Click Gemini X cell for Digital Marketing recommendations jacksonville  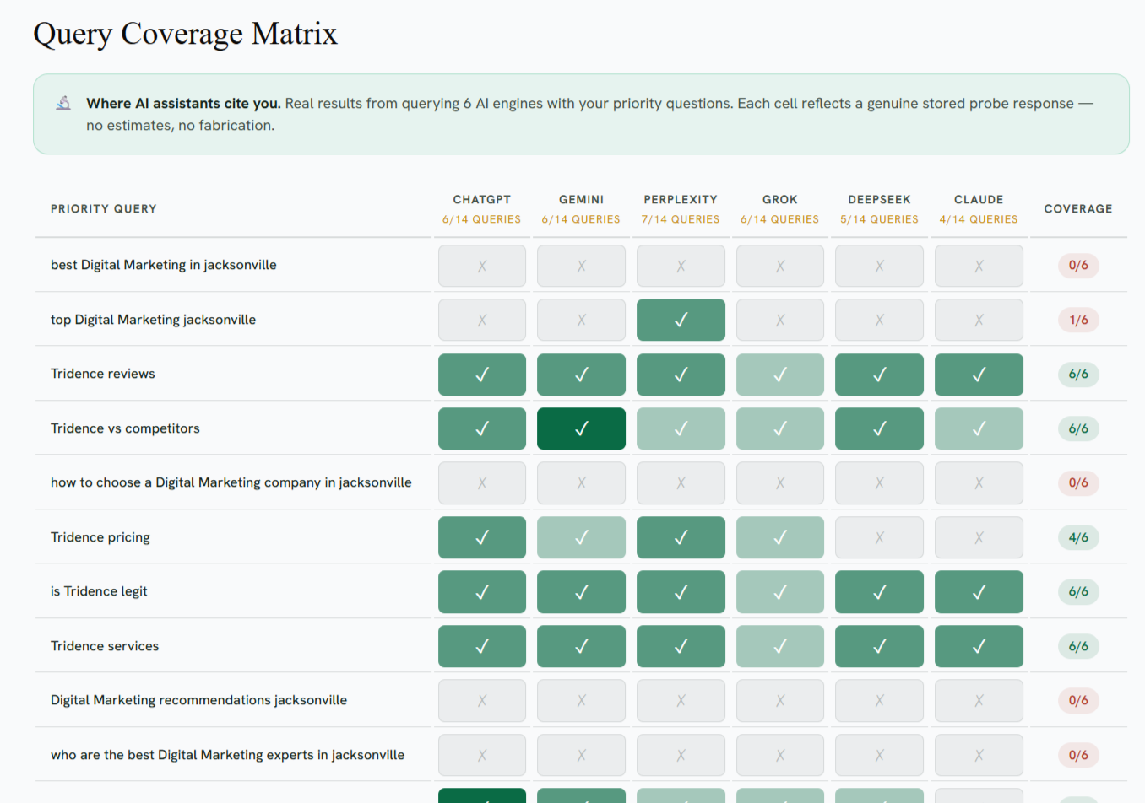click(581, 701)
